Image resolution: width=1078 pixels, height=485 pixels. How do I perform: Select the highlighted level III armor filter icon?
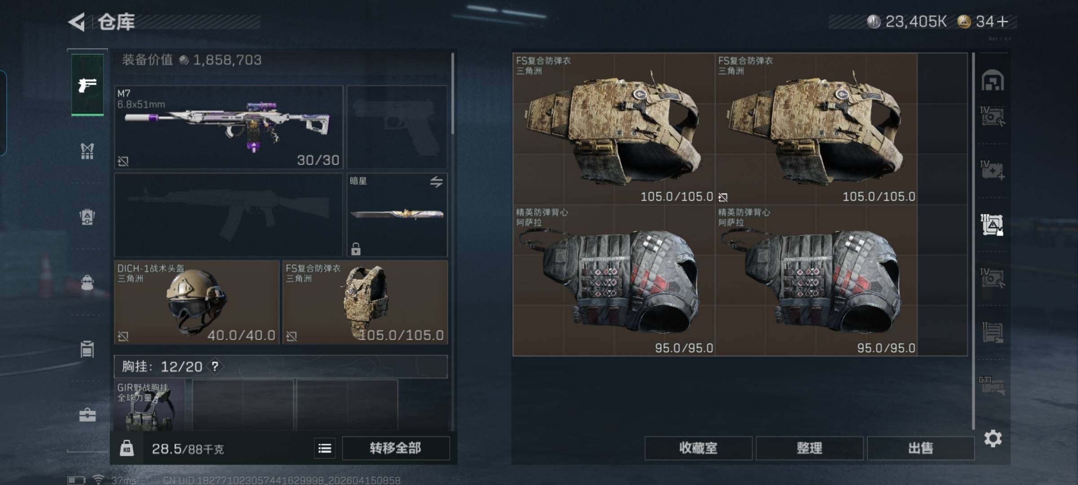(x=992, y=225)
